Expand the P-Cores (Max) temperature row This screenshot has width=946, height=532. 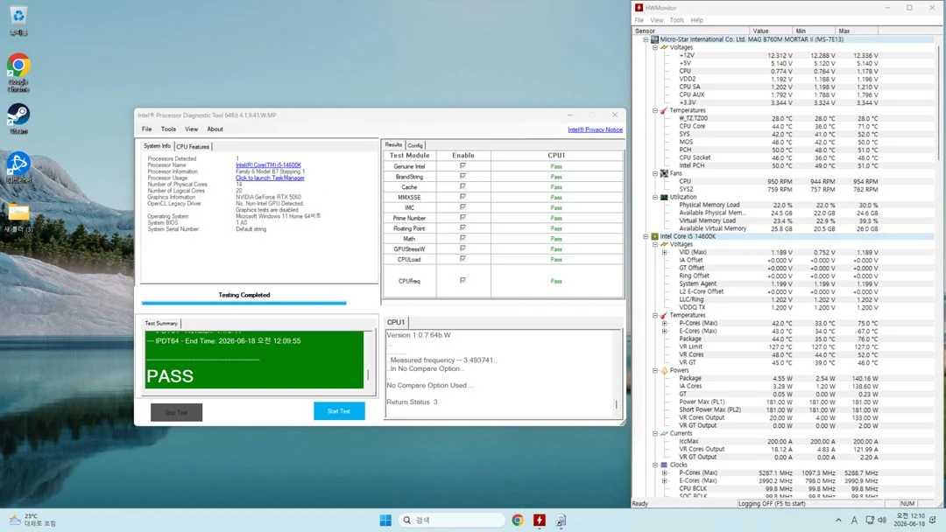[x=665, y=323]
